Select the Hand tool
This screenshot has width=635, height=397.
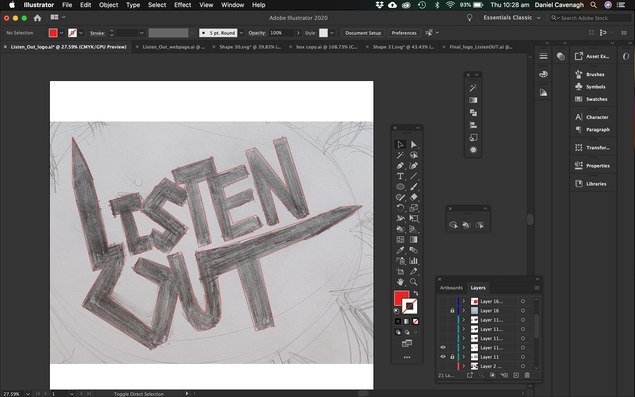pos(400,282)
